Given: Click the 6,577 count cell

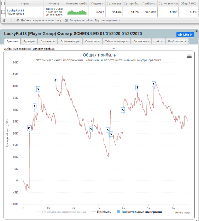Looking at the screenshot, I should (97, 12).
